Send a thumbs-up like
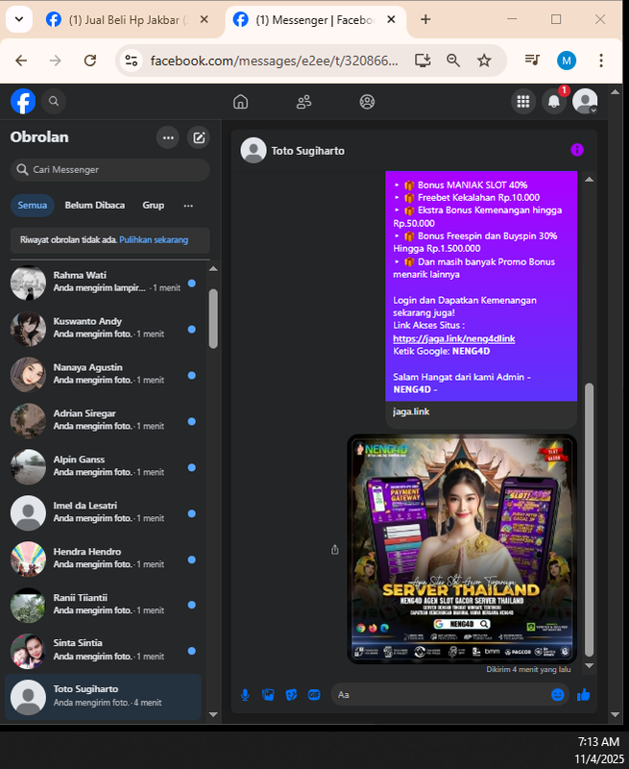Image resolution: width=629 pixels, height=769 pixels. pos(584,694)
